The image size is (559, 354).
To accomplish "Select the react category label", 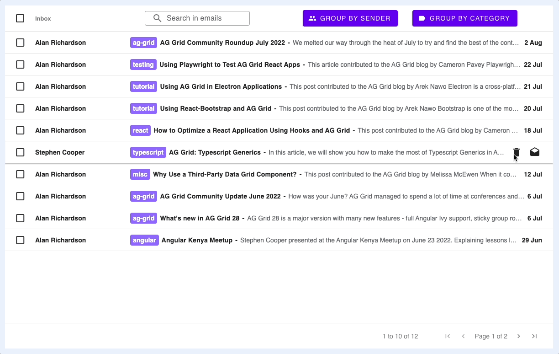I will click(x=140, y=130).
